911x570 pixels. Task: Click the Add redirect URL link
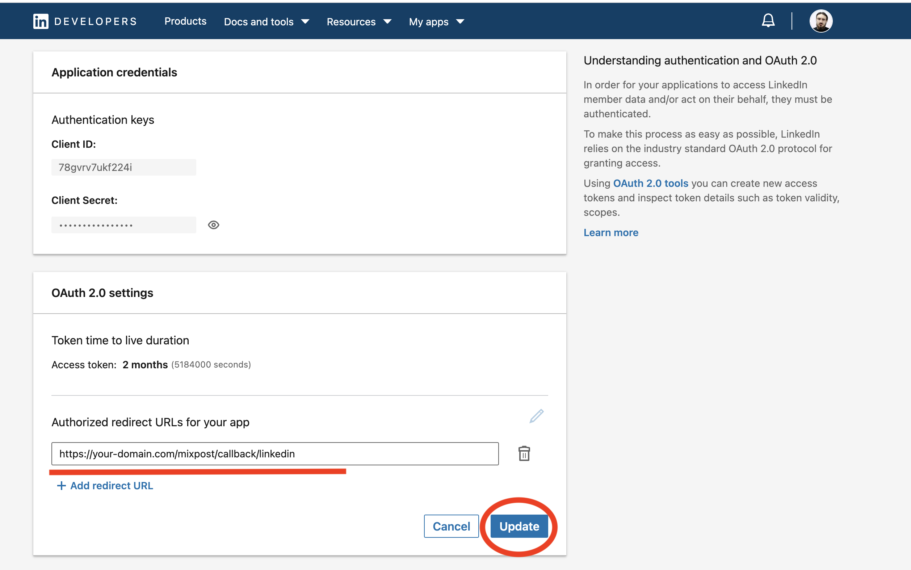click(112, 486)
